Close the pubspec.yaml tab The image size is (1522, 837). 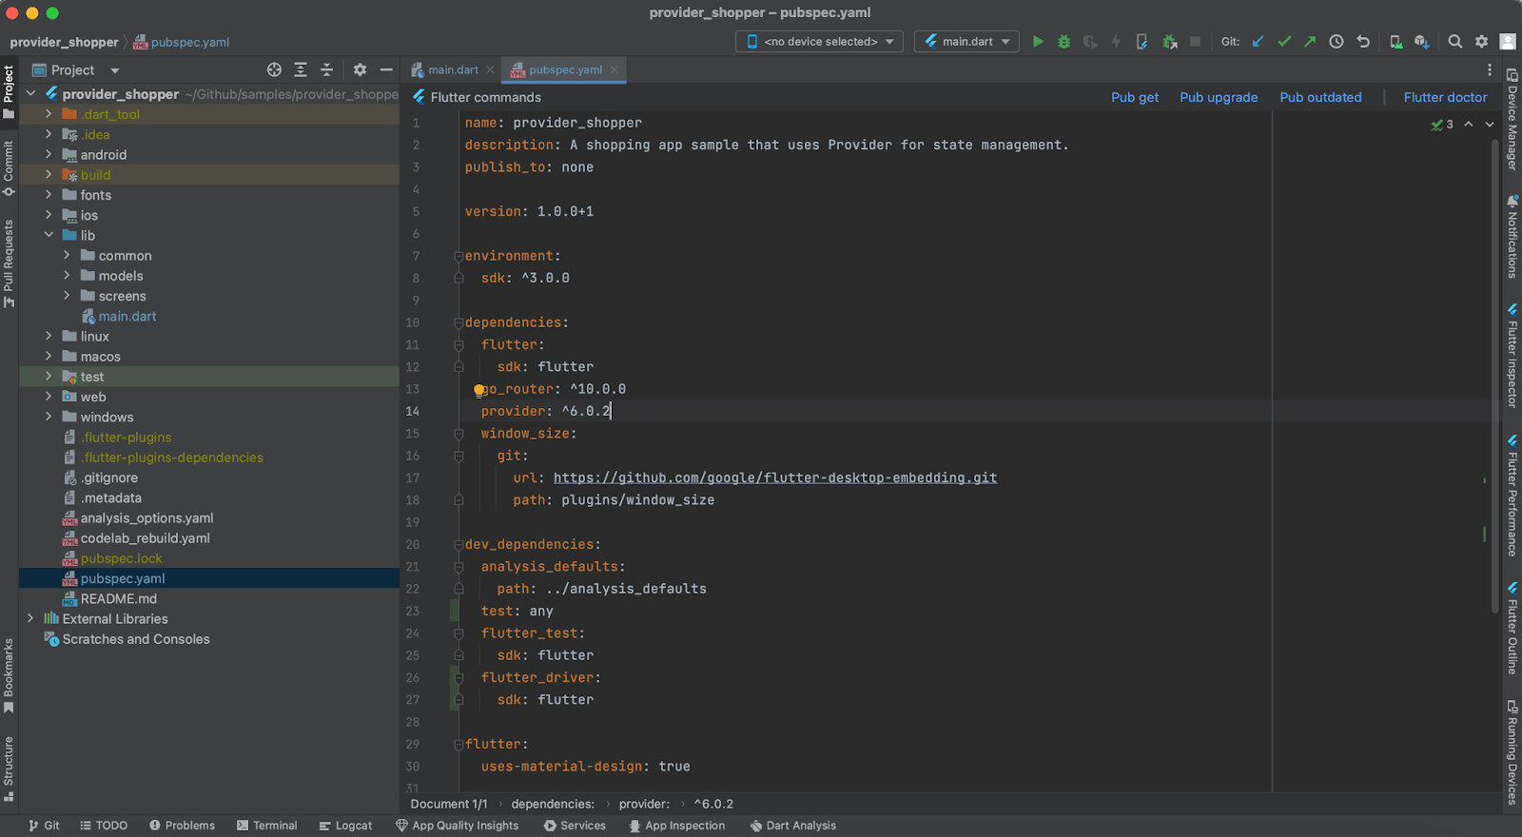(x=615, y=69)
